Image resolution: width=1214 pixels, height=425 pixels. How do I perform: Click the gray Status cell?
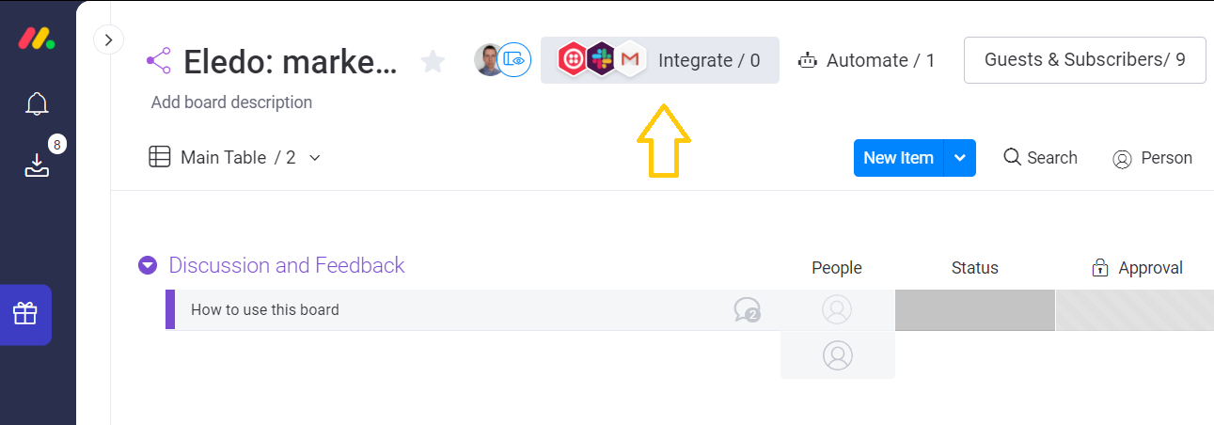974,309
